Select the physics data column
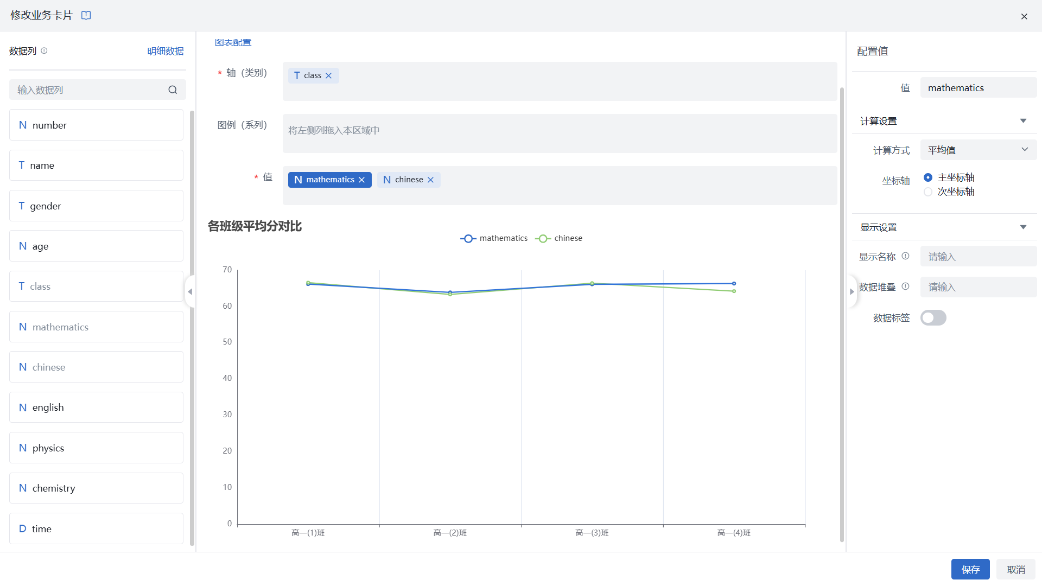 [x=96, y=448]
